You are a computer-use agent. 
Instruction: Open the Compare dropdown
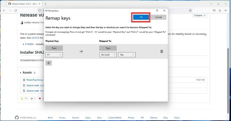[x=200, y=15]
